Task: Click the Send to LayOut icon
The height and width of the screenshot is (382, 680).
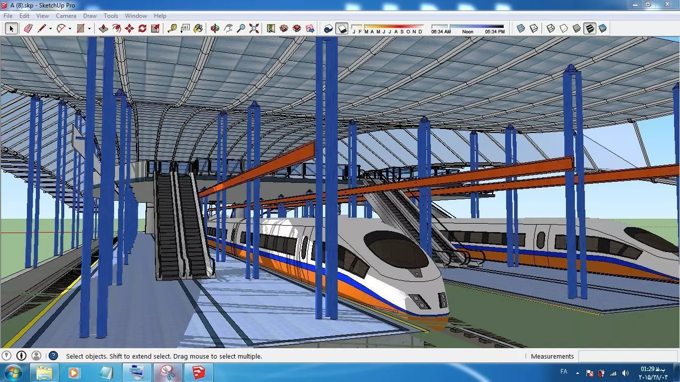Action: click(310, 28)
